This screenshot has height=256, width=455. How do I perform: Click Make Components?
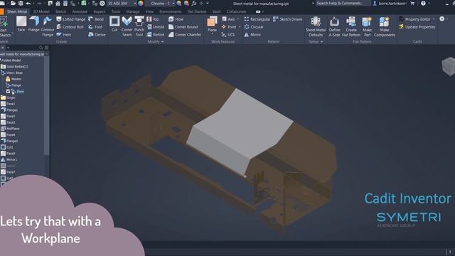click(x=385, y=26)
